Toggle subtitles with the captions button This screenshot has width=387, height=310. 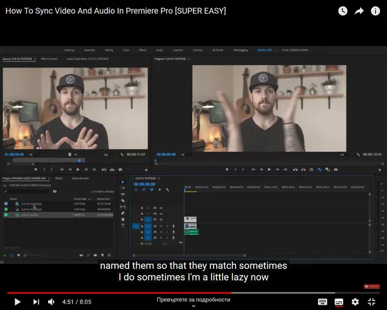point(339,302)
